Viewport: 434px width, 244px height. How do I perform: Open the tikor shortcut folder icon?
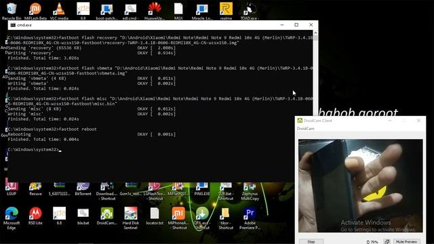click(x=226, y=218)
